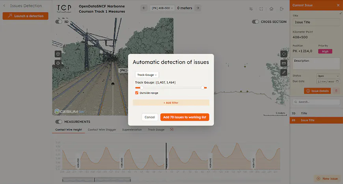Click the chart overview range scrollbar

[96, 180]
